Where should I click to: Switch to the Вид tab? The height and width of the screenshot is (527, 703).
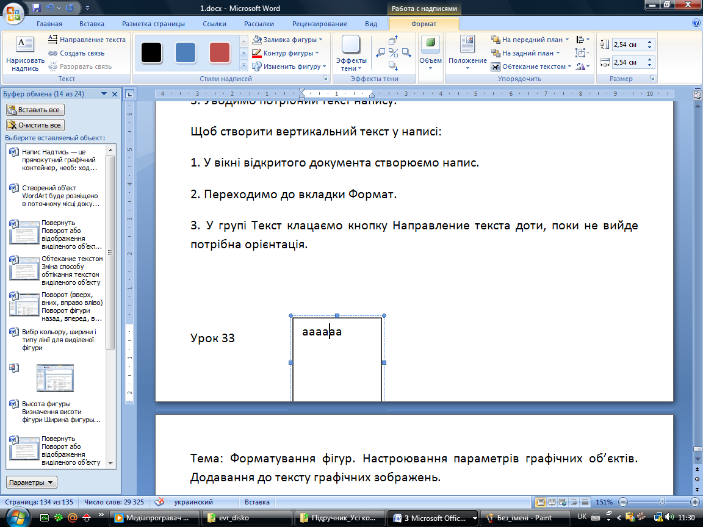point(371,24)
